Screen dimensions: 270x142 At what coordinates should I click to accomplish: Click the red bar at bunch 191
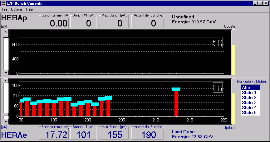[x=27, y=109]
